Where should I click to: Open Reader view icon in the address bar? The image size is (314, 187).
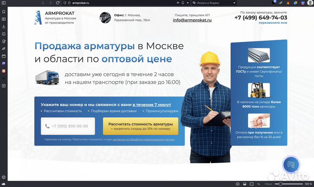point(178,3)
